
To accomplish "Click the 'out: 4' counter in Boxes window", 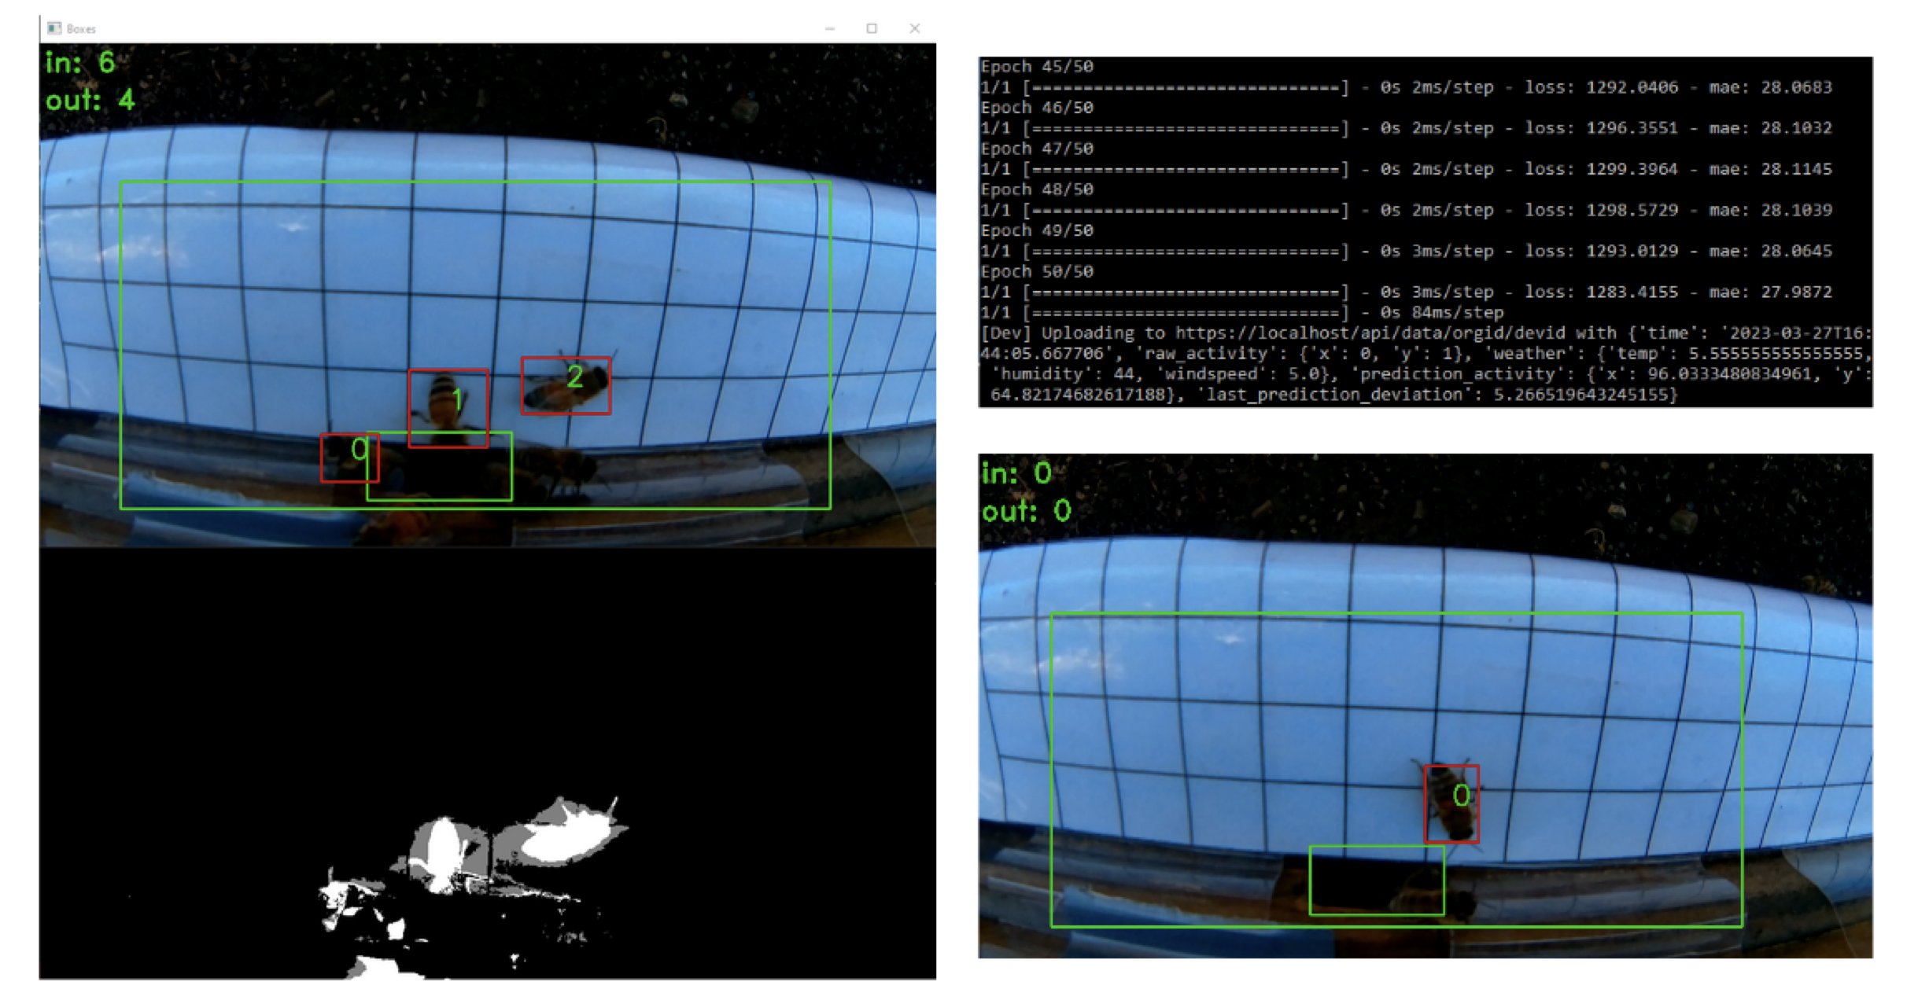I will click(x=90, y=100).
